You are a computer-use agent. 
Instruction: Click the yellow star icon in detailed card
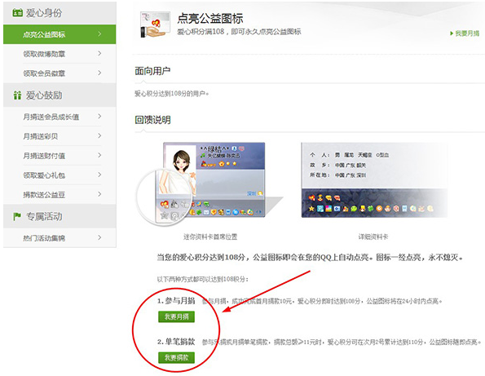point(311,209)
